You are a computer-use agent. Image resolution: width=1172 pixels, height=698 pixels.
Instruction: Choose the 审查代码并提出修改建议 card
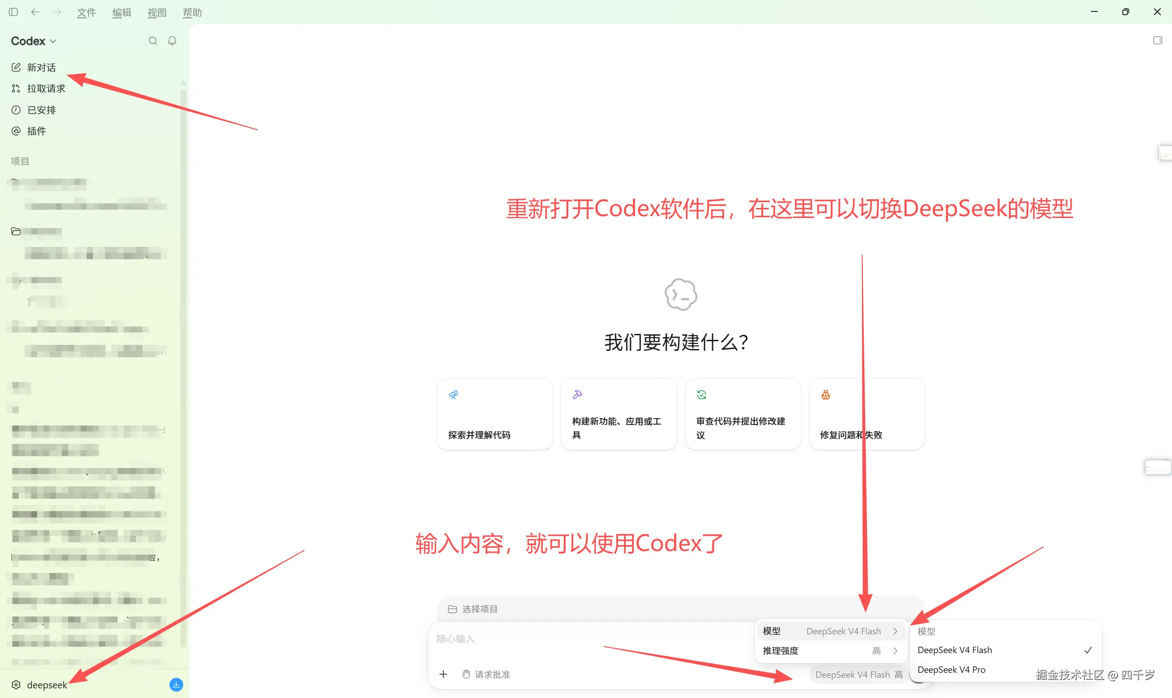742,414
